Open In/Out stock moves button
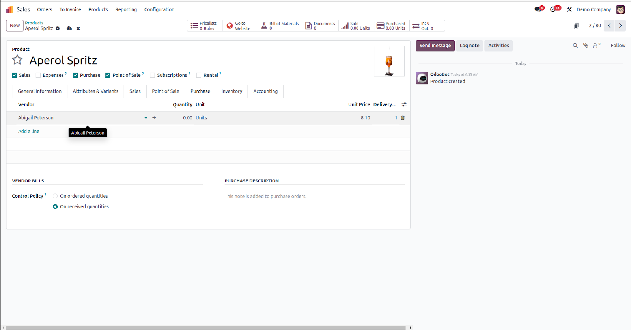Image resolution: width=631 pixels, height=330 pixels. point(427,26)
